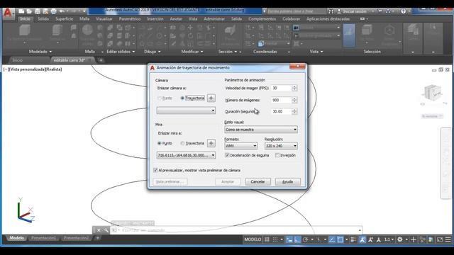The width and height of the screenshot is (454, 255).
Task: Click the title bar search field
Action: (x=295, y=11)
